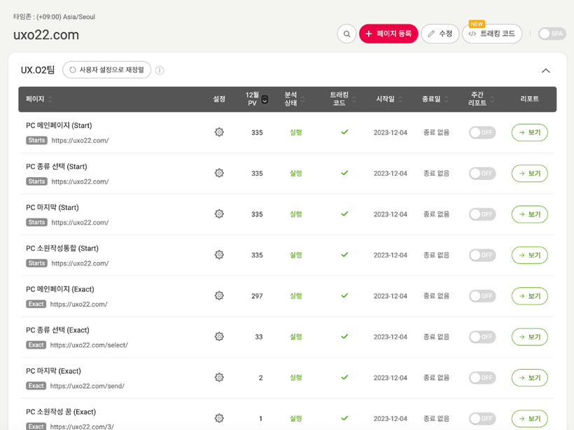Open the 트래킹 코드 button

click(492, 34)
